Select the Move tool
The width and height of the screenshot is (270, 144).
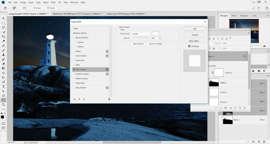click(x=4, y=19)
